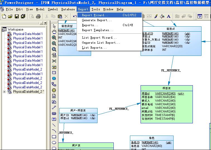
Task: Select the Rectangle shape tool in palette
Action: pos(54,137)
